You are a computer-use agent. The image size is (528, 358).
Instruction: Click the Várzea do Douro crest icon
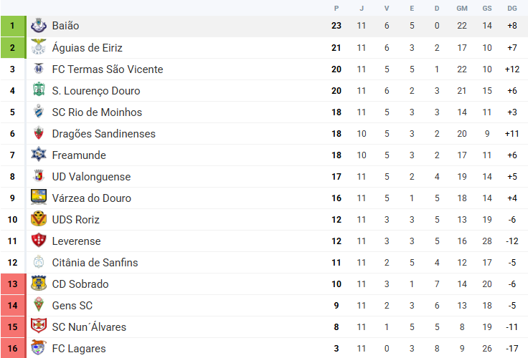[39, 198]
